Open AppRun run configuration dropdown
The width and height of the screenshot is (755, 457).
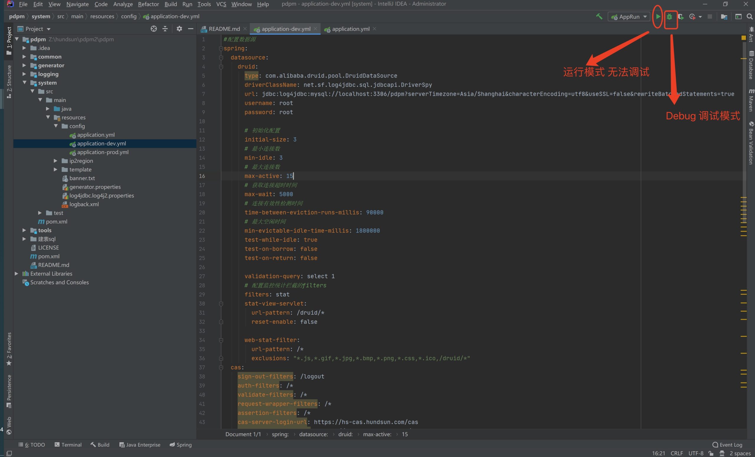pyautogui.click(x=629, y=17)
